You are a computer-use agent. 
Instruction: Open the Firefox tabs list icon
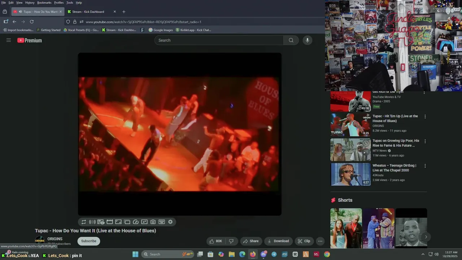tap(5, 12)
